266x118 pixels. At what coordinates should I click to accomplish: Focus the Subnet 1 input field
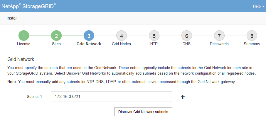(111, 96)
